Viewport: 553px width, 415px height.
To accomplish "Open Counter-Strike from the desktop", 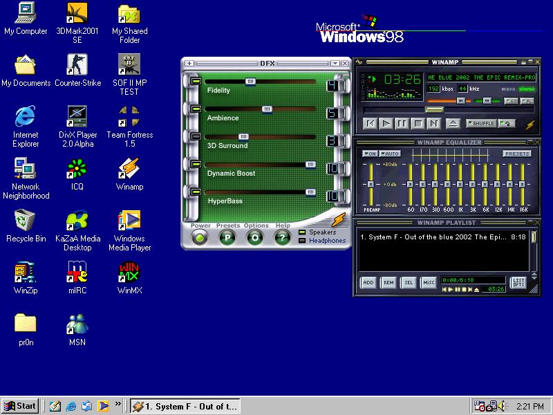I will click(77, 66).
